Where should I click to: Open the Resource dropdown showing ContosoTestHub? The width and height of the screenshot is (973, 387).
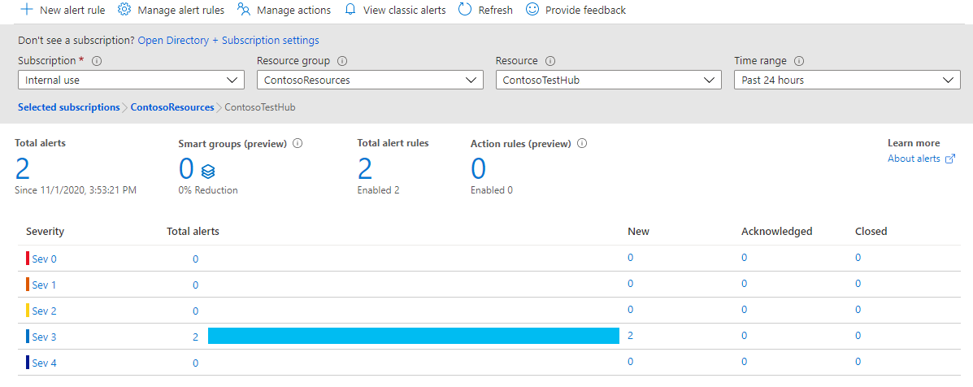[608, 80]
